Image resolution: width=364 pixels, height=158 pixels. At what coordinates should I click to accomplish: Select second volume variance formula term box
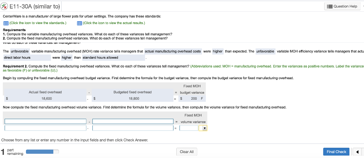tap(133, 121)
